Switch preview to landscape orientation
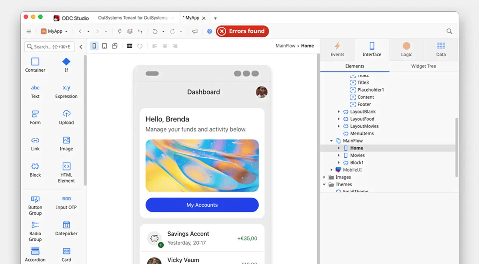The height and width of the screenshot is (264, 479). point(115,46)
